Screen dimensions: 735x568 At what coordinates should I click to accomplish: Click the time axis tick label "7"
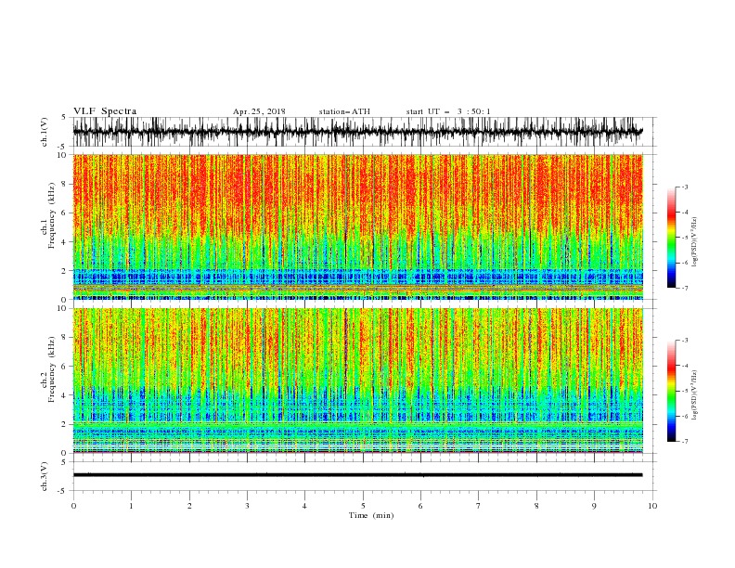click(x=479, y=506)
